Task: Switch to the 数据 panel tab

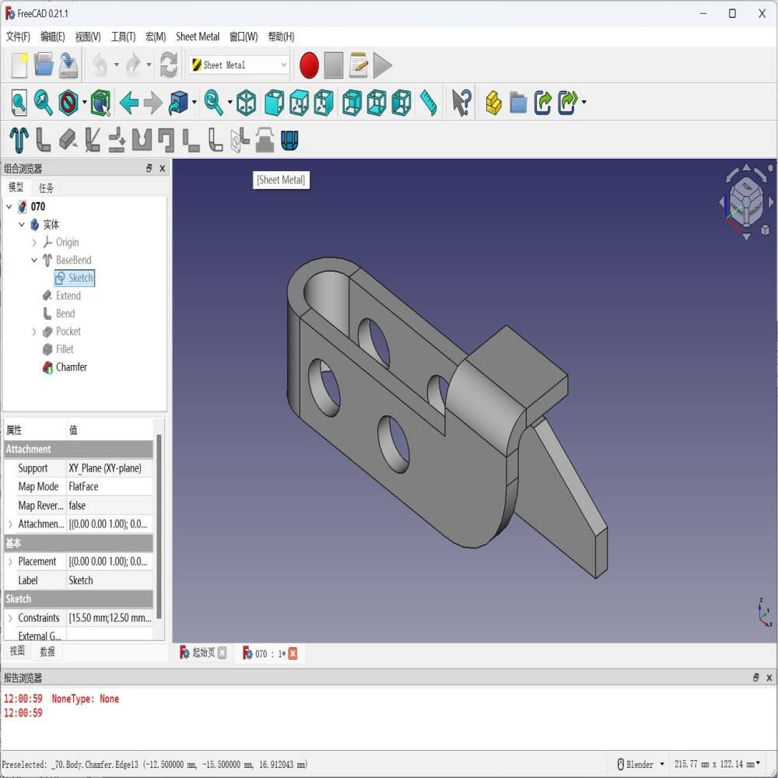Action: point(47,651)
